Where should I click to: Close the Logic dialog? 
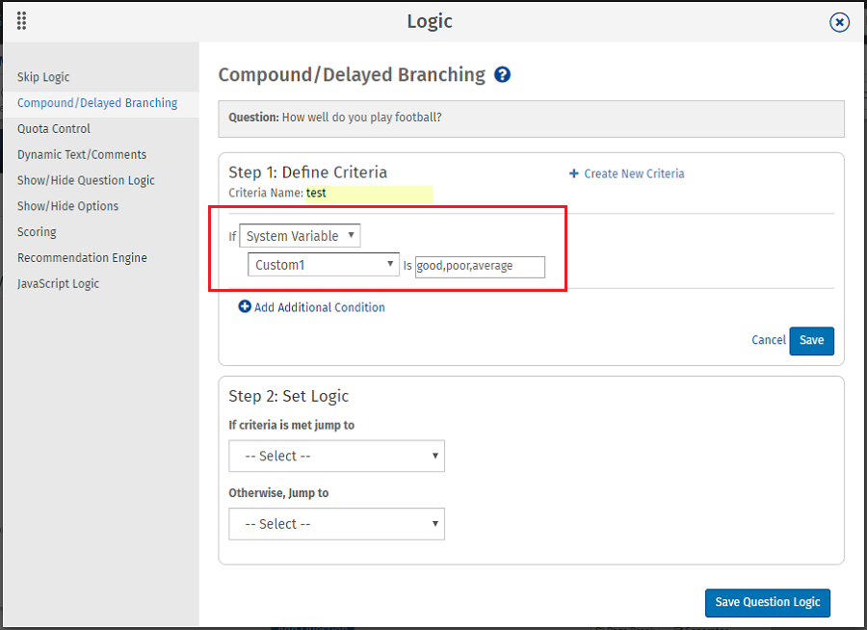pyautogui.click(x=840, y=21)
